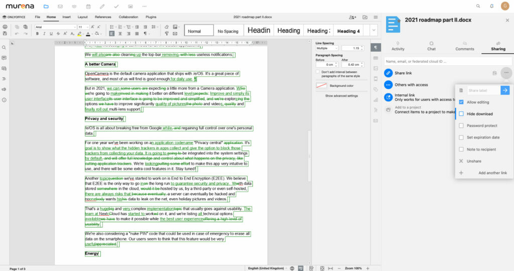Apply bold formatting
514x271 pixels.
(37, 34)
